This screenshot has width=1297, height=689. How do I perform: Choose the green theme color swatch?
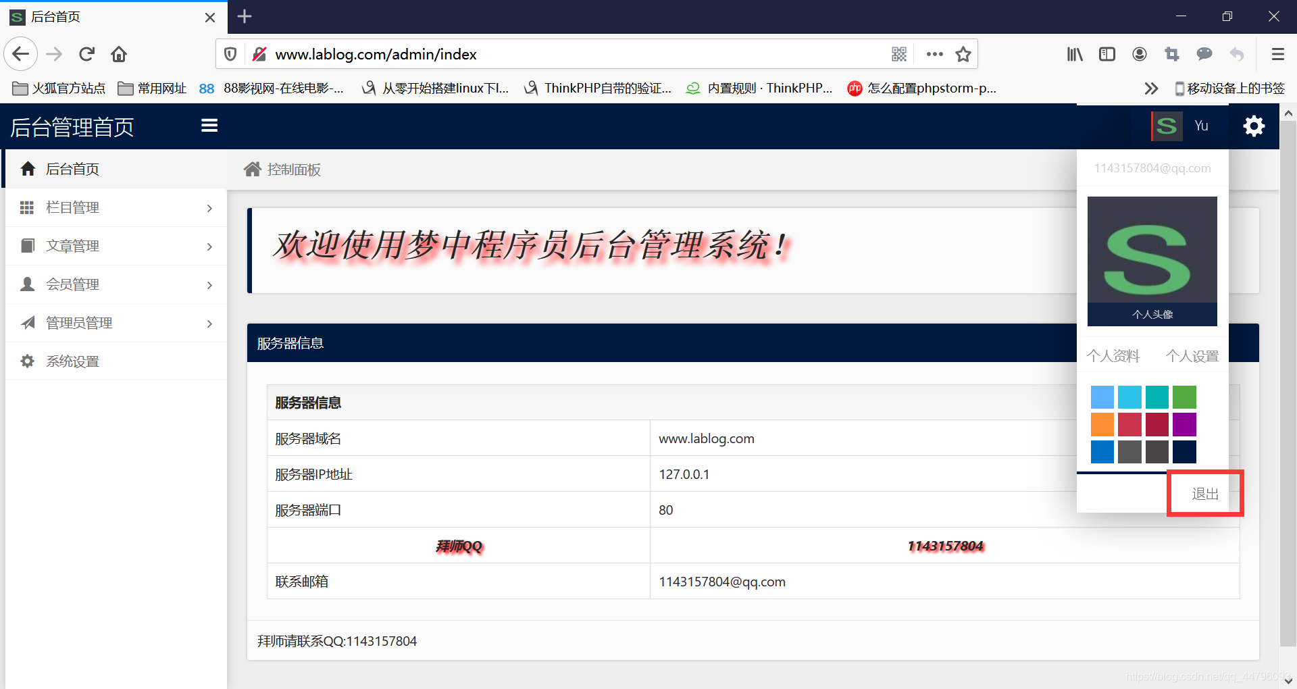click(x=1184, y=397)
